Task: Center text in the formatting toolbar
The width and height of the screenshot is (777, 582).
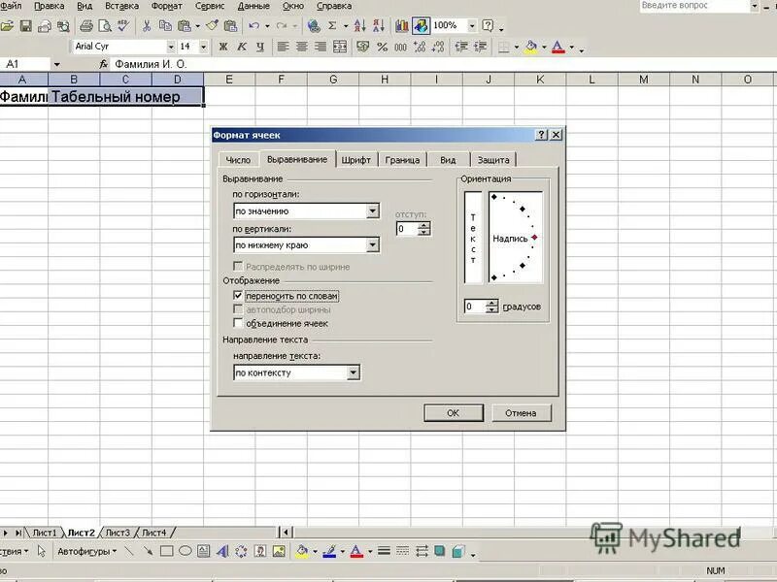Action: (x=301, y=47)
